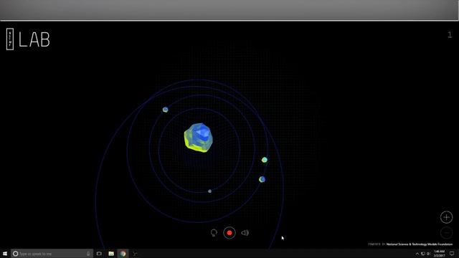Click the red record button
Viewport: 459px width, 258px height.
click(x=229, y=233)
